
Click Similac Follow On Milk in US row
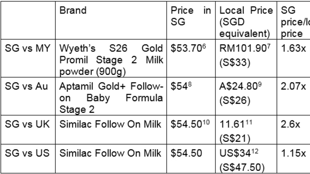click(x=110, y=153)
